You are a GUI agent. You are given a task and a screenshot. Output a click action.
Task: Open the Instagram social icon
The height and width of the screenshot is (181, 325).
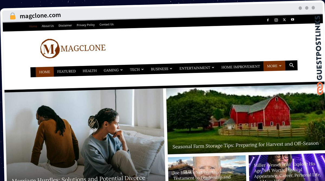coord(276,20)
